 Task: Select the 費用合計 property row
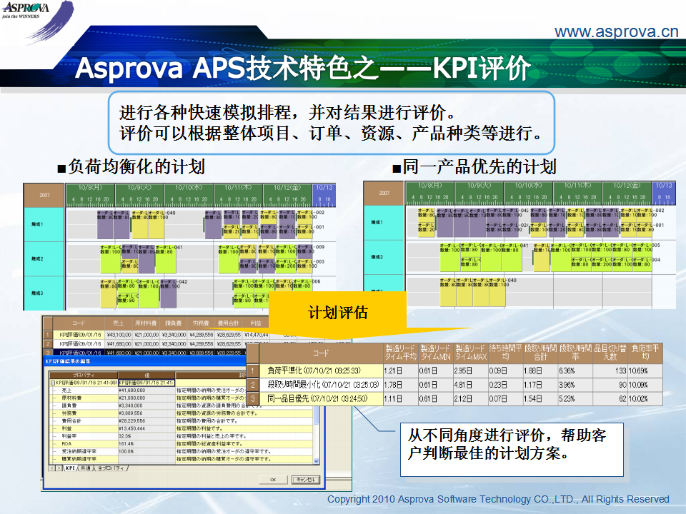[x=180, y=421]
